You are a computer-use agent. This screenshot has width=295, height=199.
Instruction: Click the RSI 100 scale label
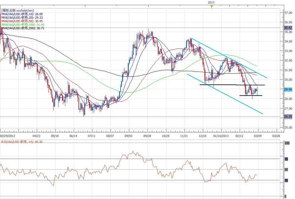tap(287, 143)
